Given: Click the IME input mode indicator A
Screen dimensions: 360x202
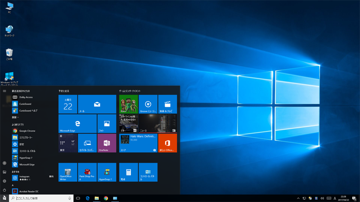Looking at the screenshot, I should point(335,198).
